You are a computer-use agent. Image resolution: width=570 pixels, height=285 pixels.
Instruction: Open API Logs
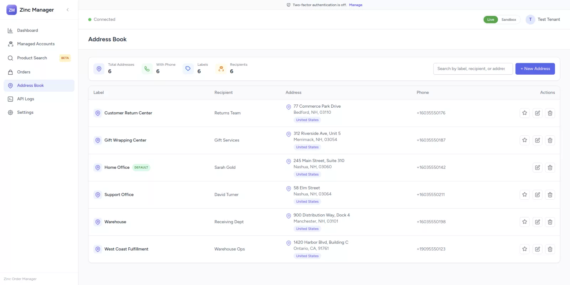click(39, 99)
